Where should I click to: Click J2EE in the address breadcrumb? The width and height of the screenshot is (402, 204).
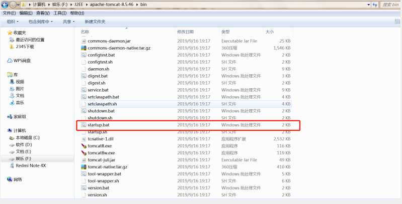pyautogui.click(x=78, y=5)
